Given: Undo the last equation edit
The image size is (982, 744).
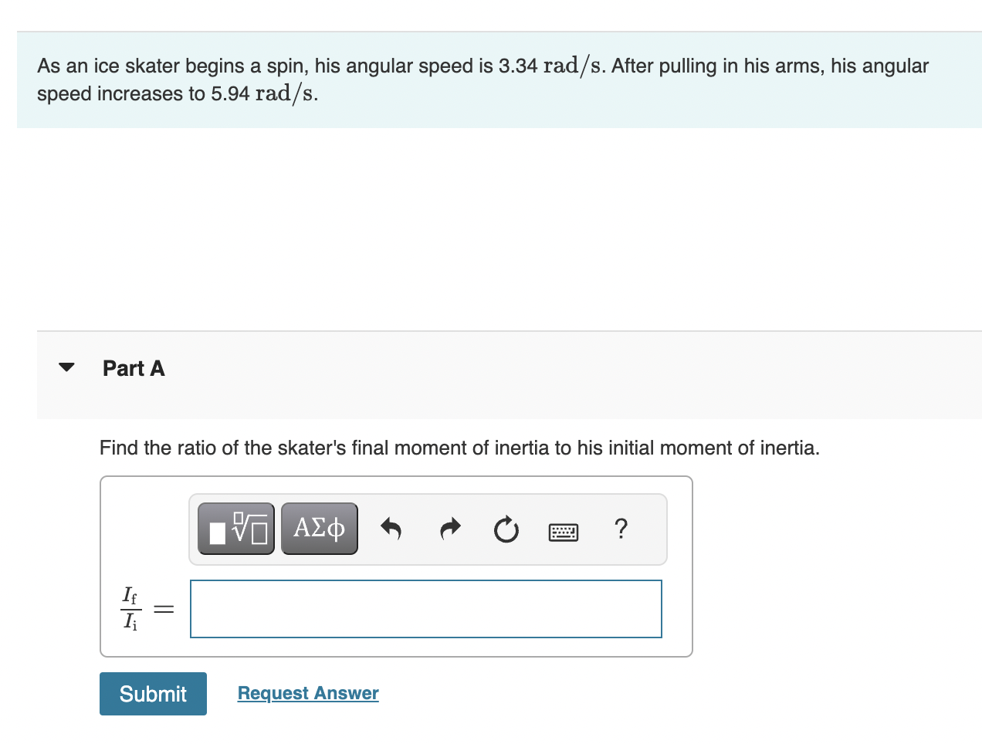Looking at the screenshot, I should [391, 529].
